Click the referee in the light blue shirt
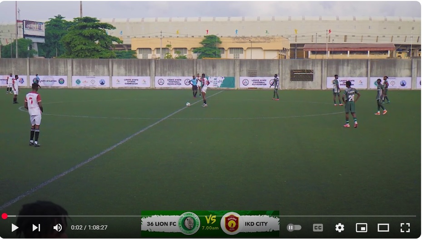Screen dimensions: 422x239 [194, 86]
